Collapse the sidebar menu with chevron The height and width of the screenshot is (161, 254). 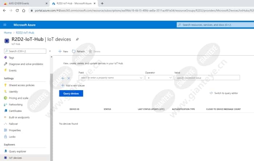click(x=50, y=51)
